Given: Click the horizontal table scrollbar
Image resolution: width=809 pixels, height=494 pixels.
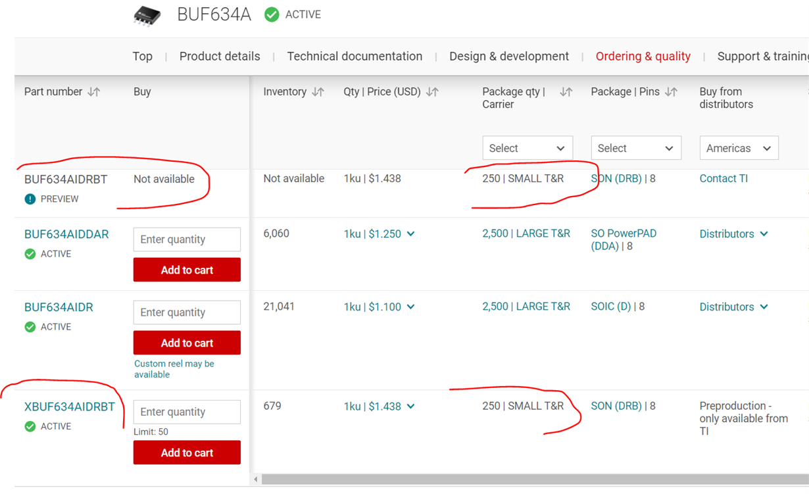Looking at the screenshot, I should point(535,480).
